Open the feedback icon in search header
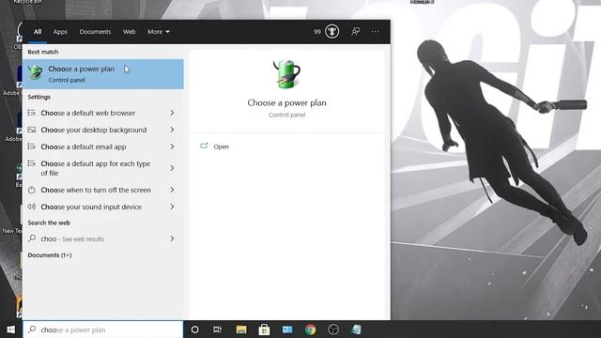 pyautogui.click(x=355, y=31)
